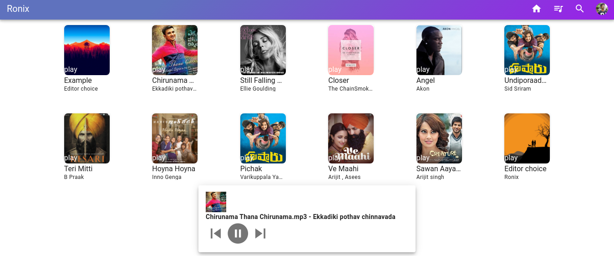Go to the Home icon in header
This screenshot has height=260, width=614.
click(x=536, y=9)
